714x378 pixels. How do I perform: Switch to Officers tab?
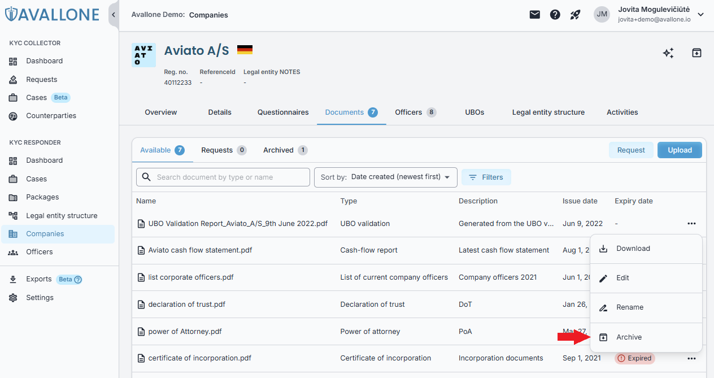tap(415, 112)
